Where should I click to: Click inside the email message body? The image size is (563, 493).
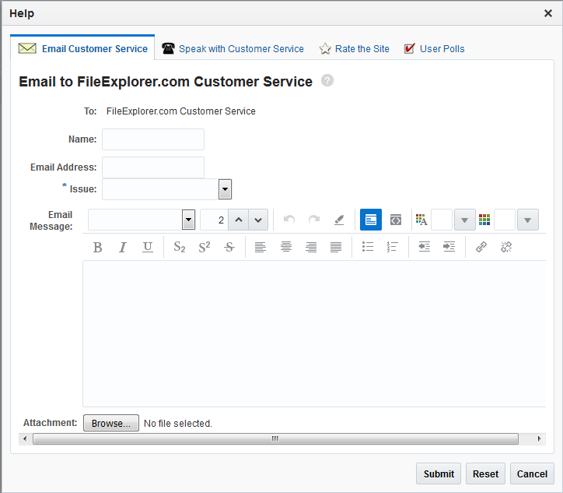[314, 333]
